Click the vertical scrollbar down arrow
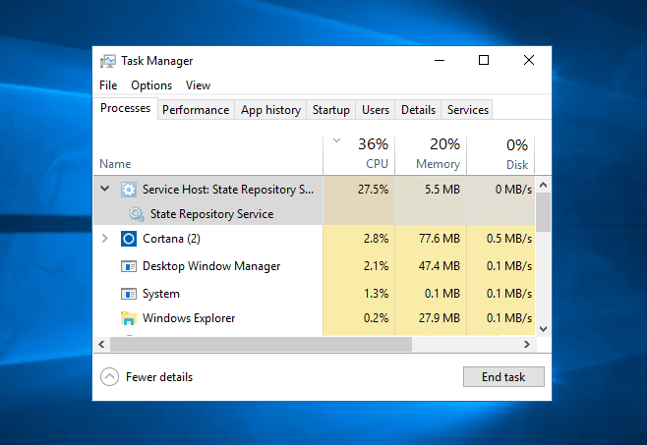This screenshot has height=445, width=647. (543, 329)
